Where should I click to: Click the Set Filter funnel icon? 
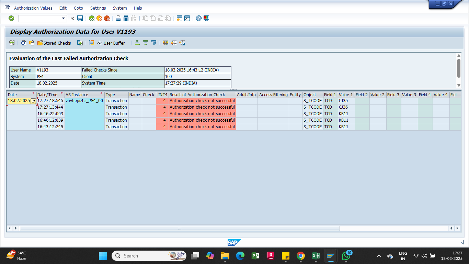(x=154, y=43)
